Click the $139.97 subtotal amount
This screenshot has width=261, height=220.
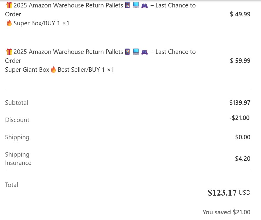coord(240,103)
